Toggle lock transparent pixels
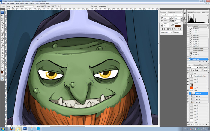Viewport: 210px width, 131px height. [x=191, y=70]
